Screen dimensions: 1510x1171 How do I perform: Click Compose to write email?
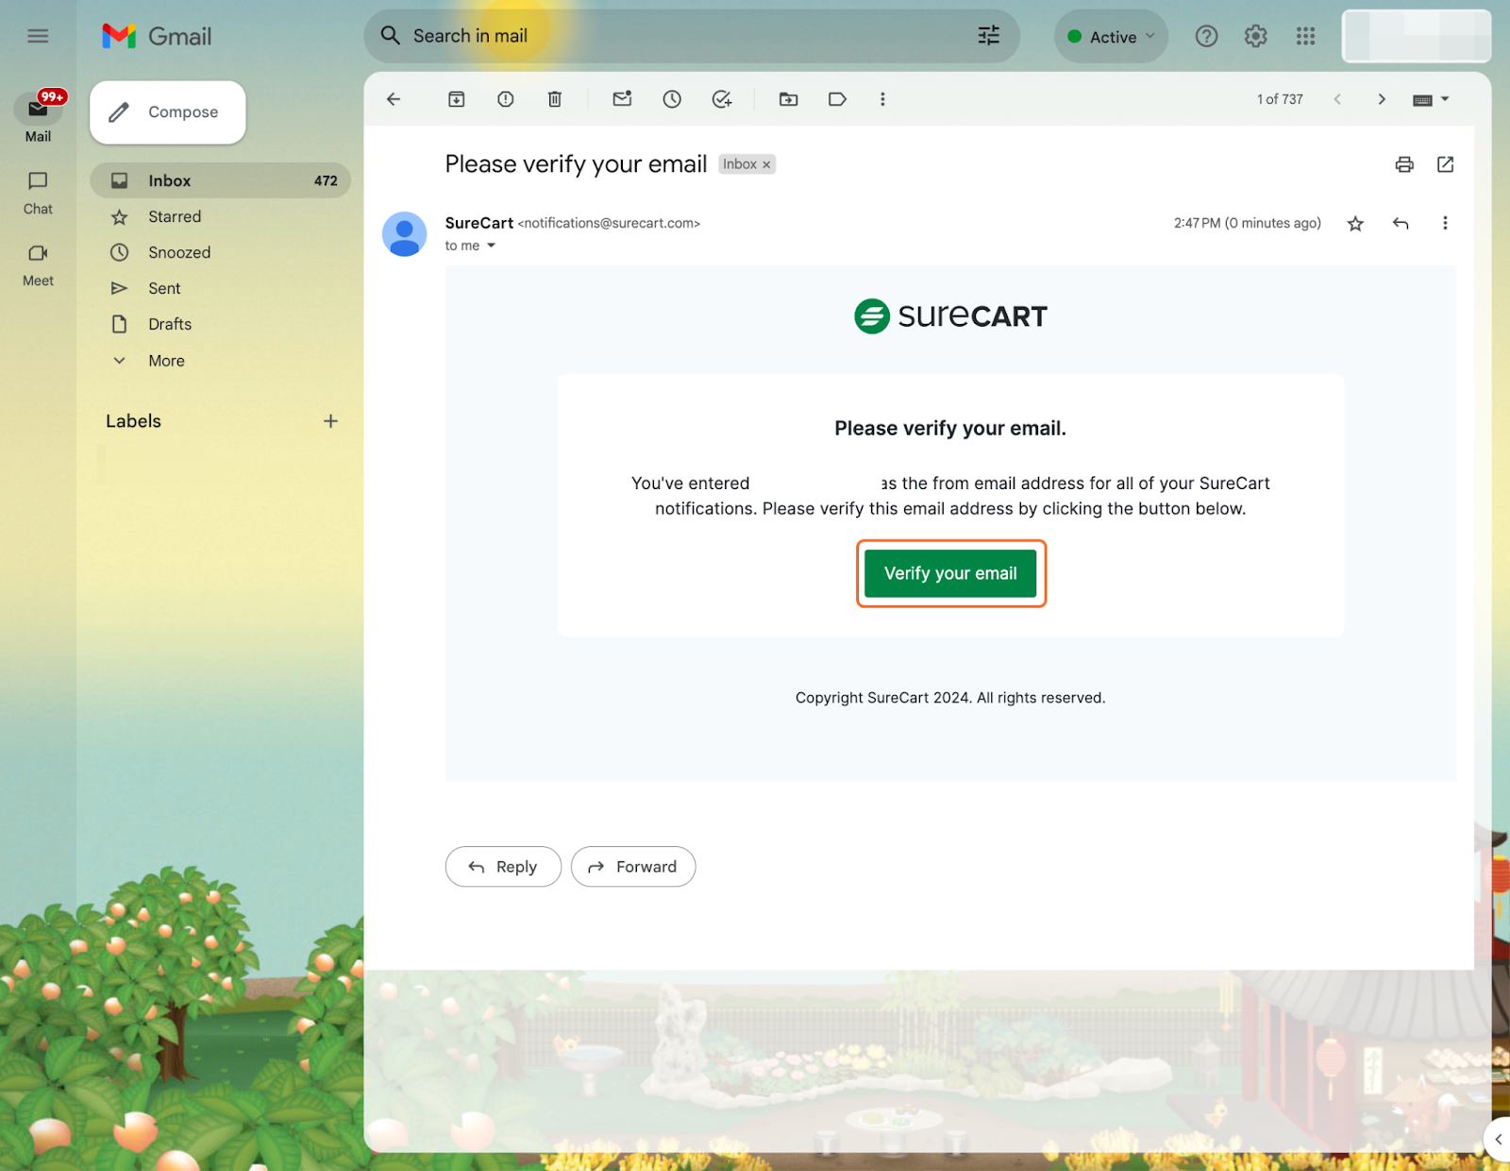tap(168, 112)
